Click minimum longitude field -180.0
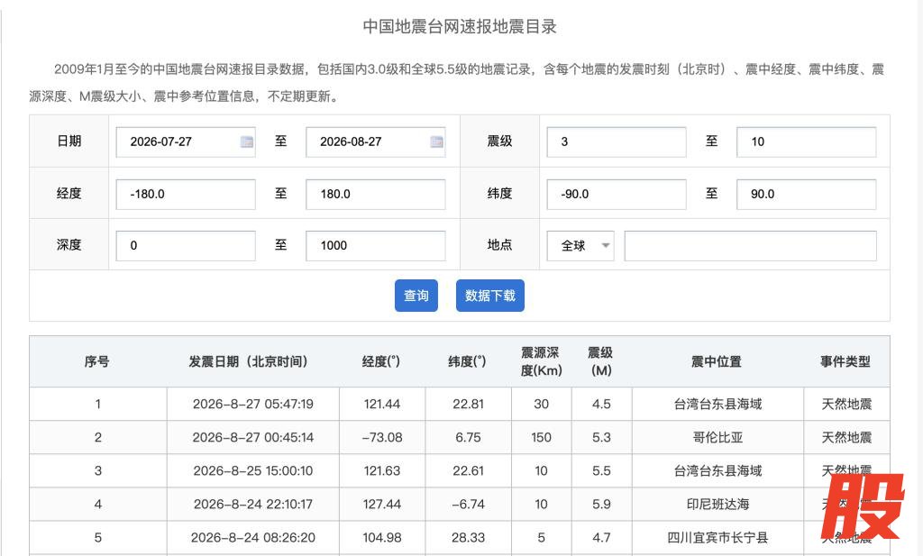The width and height of the screenshot is (923, 556). [186, 194]
